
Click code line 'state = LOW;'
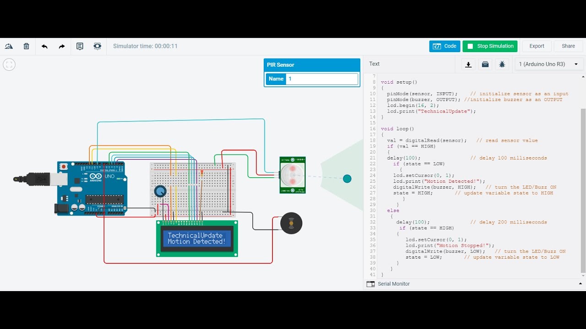424,257
